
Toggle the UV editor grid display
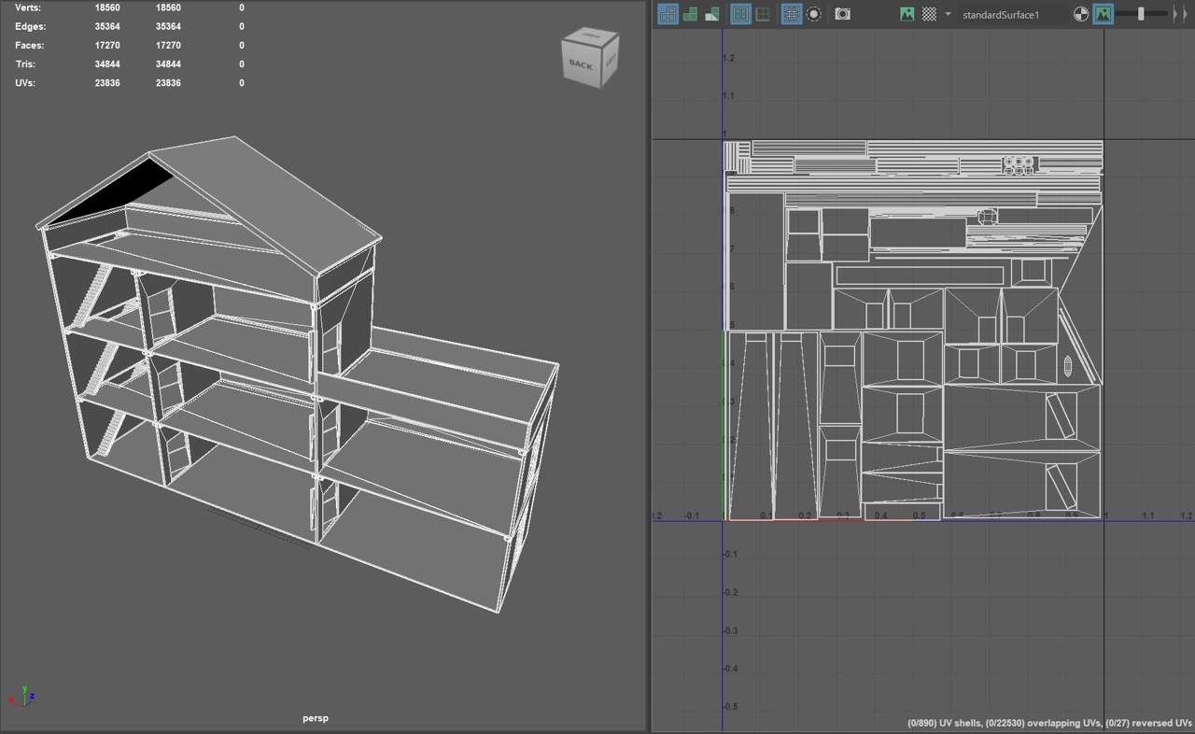coord(792,14)
